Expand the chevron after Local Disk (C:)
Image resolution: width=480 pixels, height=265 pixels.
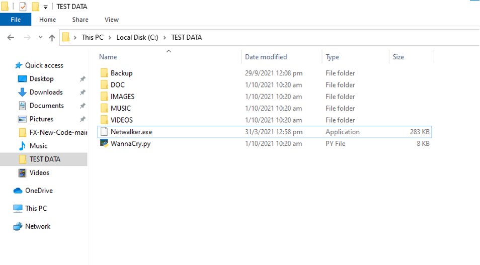164,38
